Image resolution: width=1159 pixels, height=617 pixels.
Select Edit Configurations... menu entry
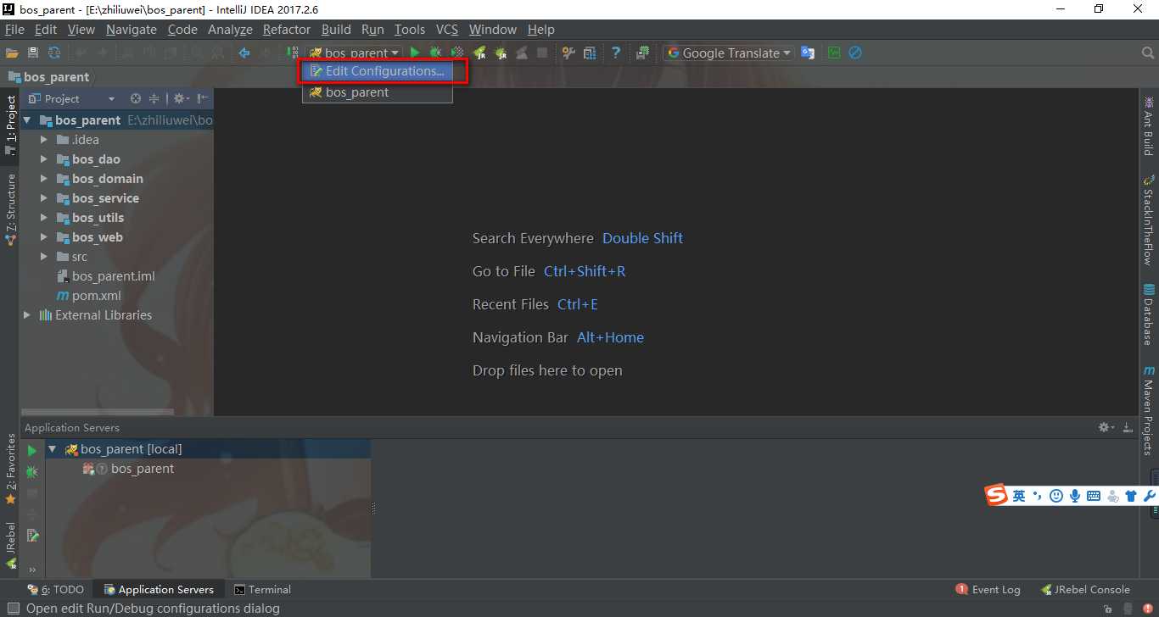[x=377, y=71]
